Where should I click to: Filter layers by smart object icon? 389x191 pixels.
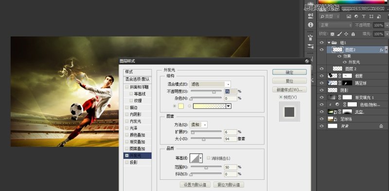click(x=379, y=17)
